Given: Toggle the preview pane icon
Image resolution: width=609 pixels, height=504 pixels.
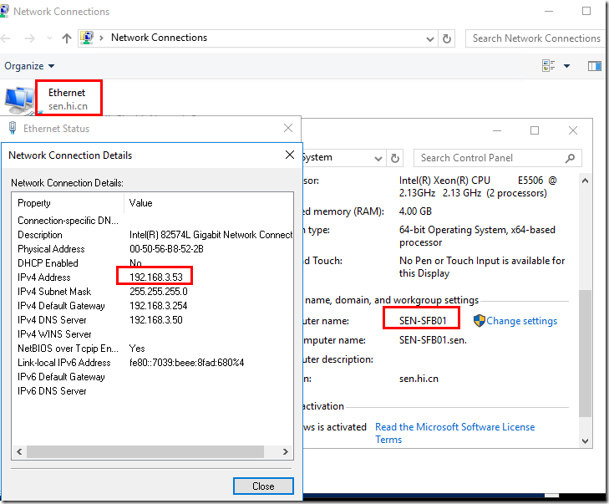Looking at the screenshot, I should pyautogui.click(x=595, y=66).
